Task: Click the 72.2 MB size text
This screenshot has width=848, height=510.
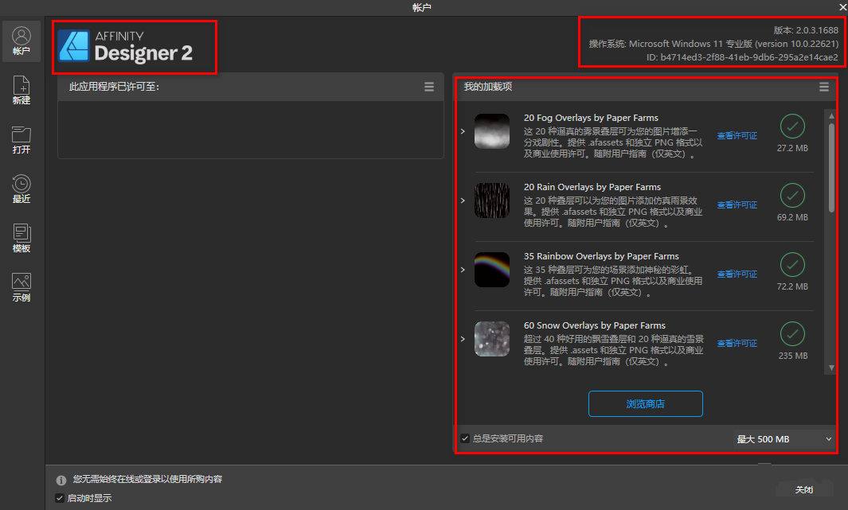Action: tap(792, 286)
